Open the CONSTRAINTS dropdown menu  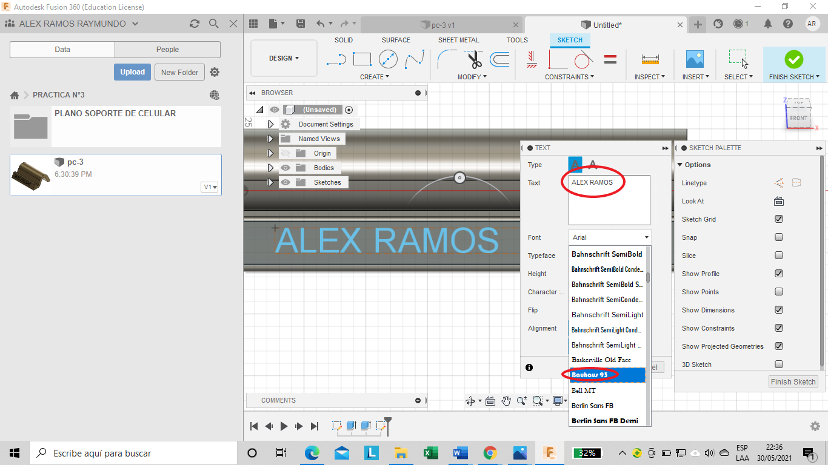[569, 77]
